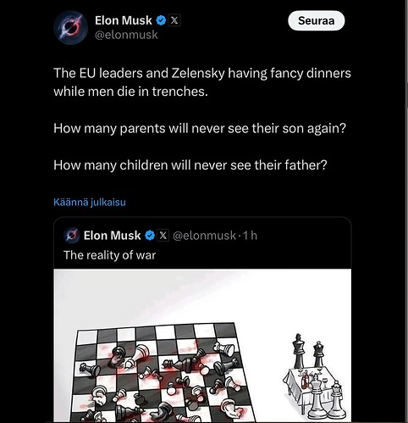Click the line 'How many parents will never see'
Image resolution: width=408 pixels, height=423 pixels.
200,129
